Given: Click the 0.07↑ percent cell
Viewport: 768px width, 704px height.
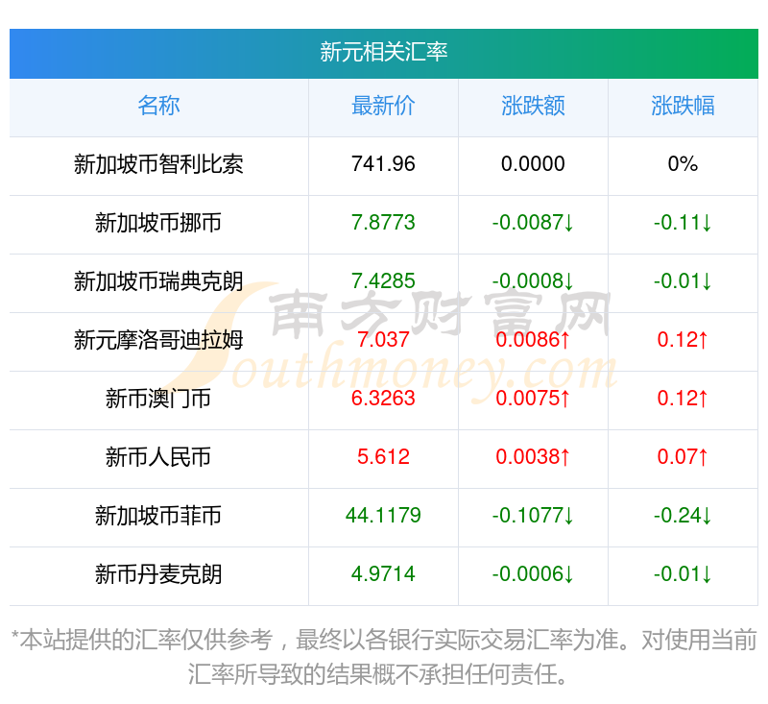Looking at the screenshot, I should click(x=683, y=457).
